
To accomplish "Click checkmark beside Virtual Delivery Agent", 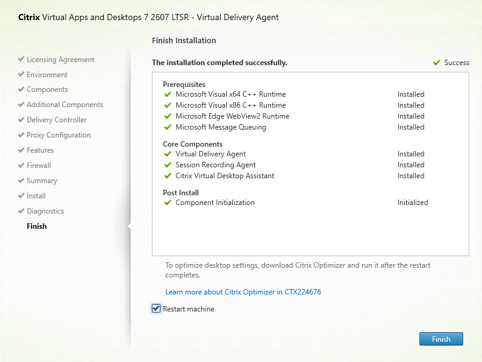I will click(x=168, y=154).
